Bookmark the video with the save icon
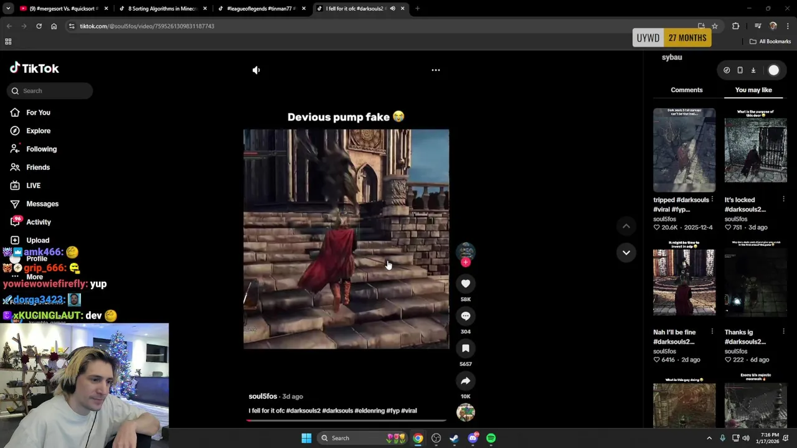 (466, 348)
